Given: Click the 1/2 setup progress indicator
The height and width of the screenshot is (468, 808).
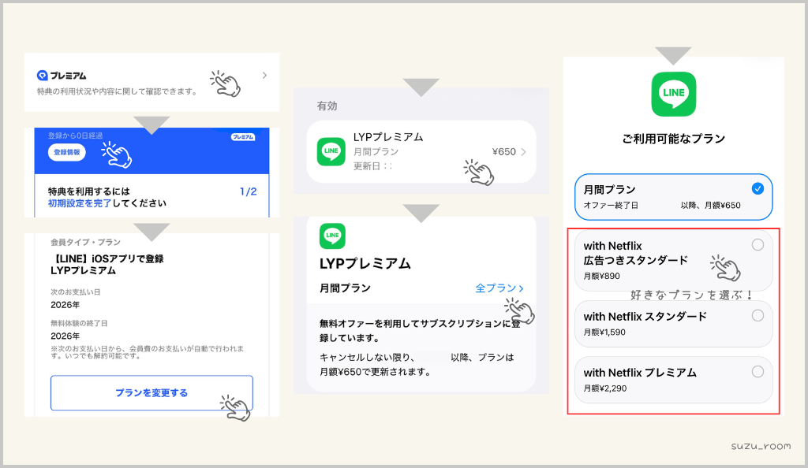Looking at the screenshot, I should tap(248, 191).
